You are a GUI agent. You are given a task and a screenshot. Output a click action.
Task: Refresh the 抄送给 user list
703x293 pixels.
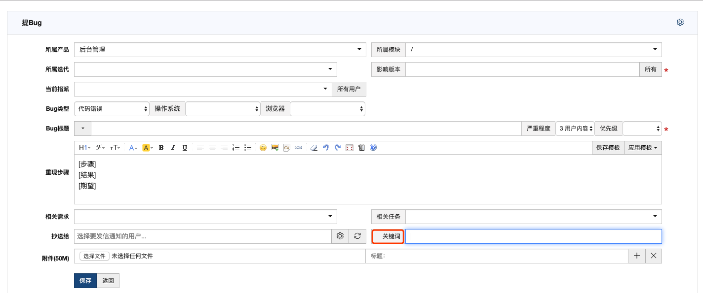tap(357, 236)
